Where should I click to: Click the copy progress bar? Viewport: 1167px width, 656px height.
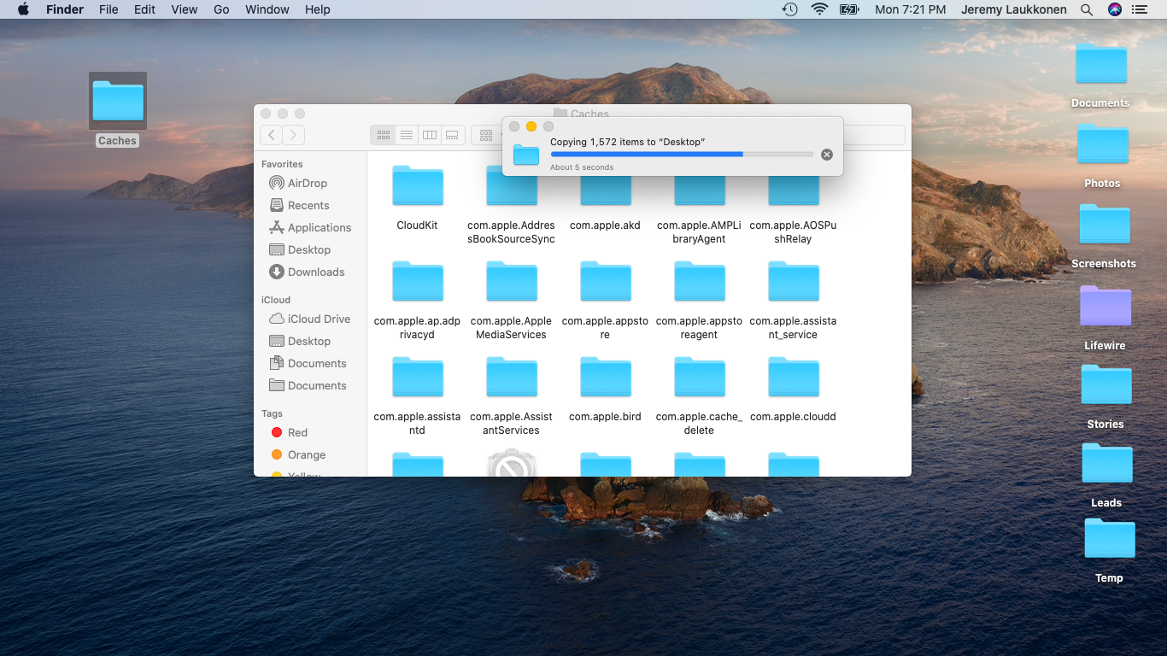click(681, 155)
